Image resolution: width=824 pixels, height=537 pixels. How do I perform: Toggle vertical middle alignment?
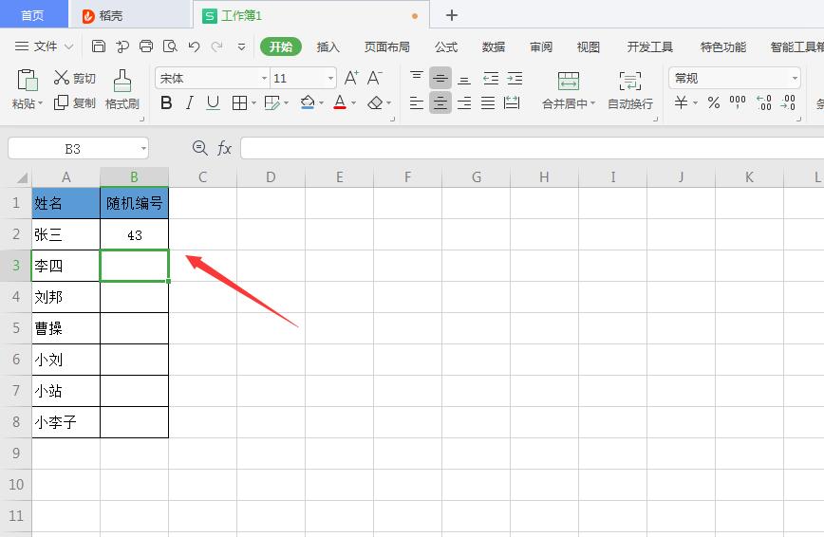tap(440, 79)
